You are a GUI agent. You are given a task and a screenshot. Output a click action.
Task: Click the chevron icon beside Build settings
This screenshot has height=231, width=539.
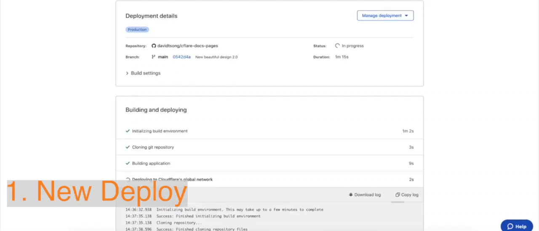(x=127, y=73)
